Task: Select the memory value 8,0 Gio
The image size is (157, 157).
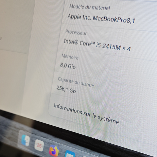Action: (x=68, y=66)
